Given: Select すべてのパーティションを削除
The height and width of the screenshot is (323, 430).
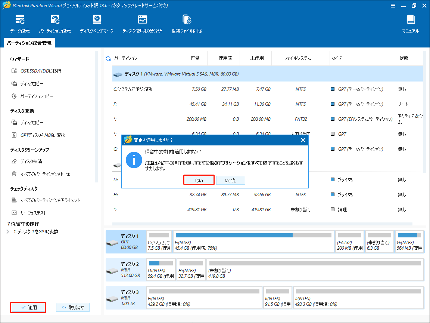Looking at the screenshot, I should pyautogui.click(x=41, y=174).
